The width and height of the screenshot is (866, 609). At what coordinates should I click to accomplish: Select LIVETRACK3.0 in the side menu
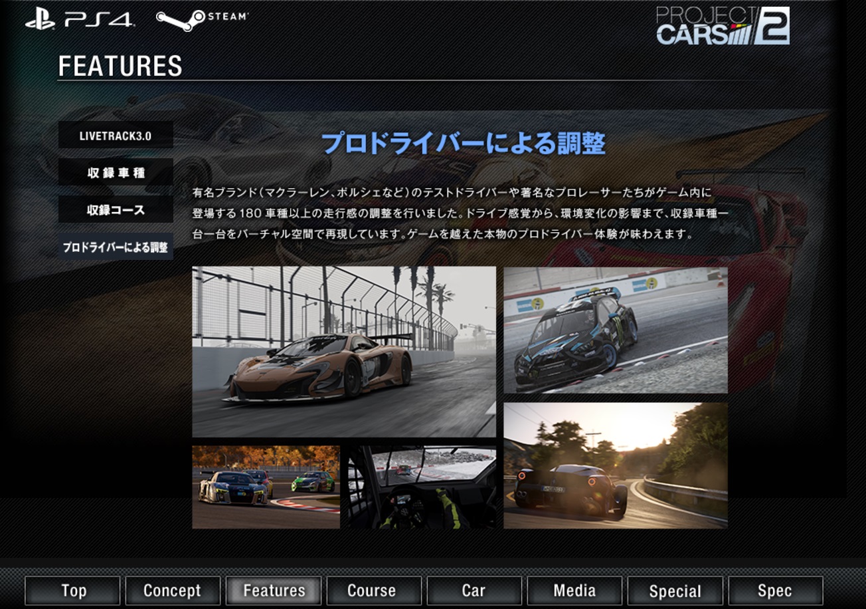tap(116, 136)
